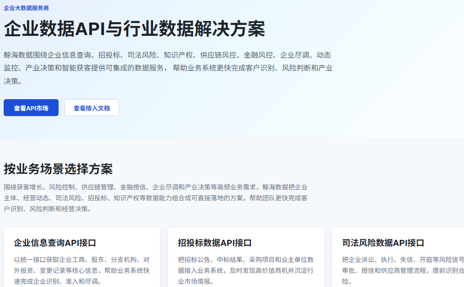Click the paragraph starting with 围绕获客增长
Screen dimensions: 464x287
coord(156,198)
